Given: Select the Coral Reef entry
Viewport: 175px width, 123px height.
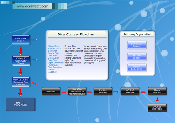Looking at the screenshot, I should coord(52,55).
